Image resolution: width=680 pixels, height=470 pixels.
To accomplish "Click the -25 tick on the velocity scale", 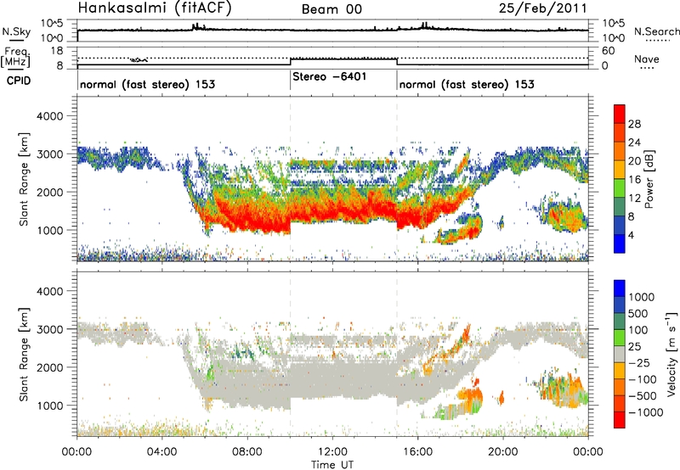I will coord(639,362).
